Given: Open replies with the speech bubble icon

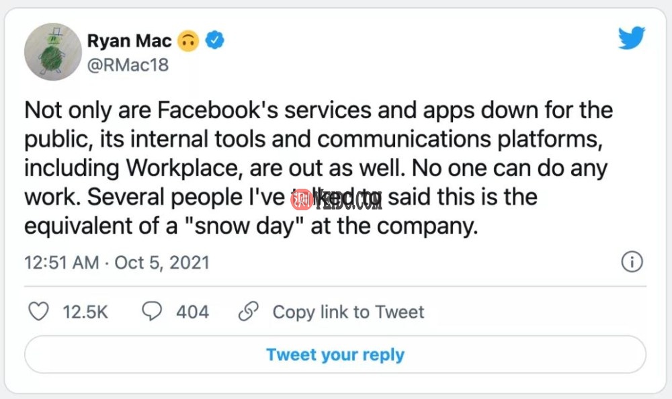Looking at the screenshot, I should pos(153,311).
